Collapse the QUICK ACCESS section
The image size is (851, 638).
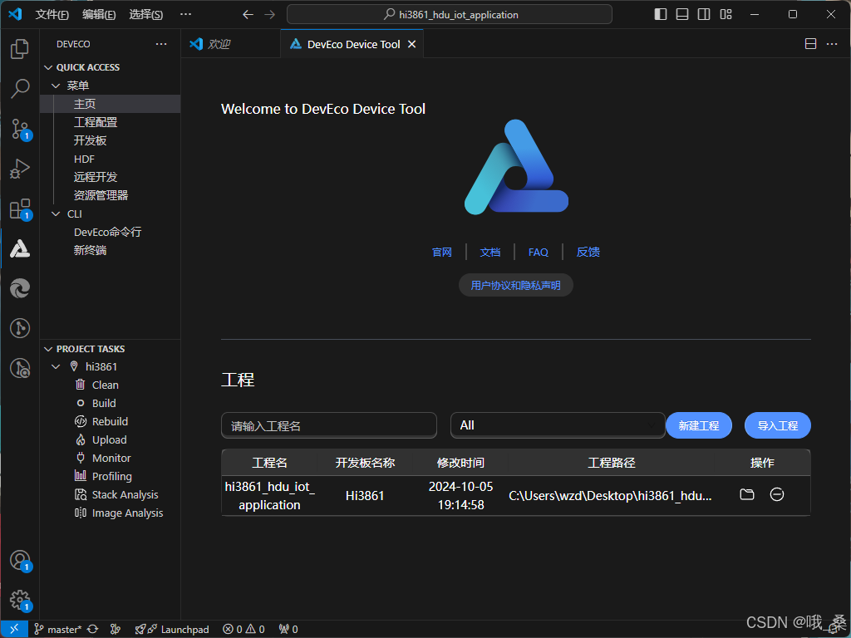48,67
